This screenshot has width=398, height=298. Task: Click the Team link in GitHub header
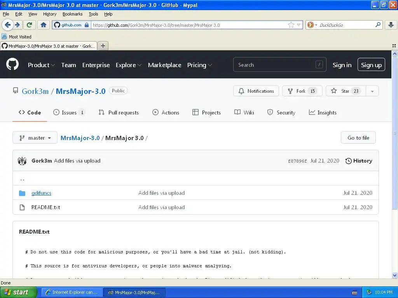(68, 65)
